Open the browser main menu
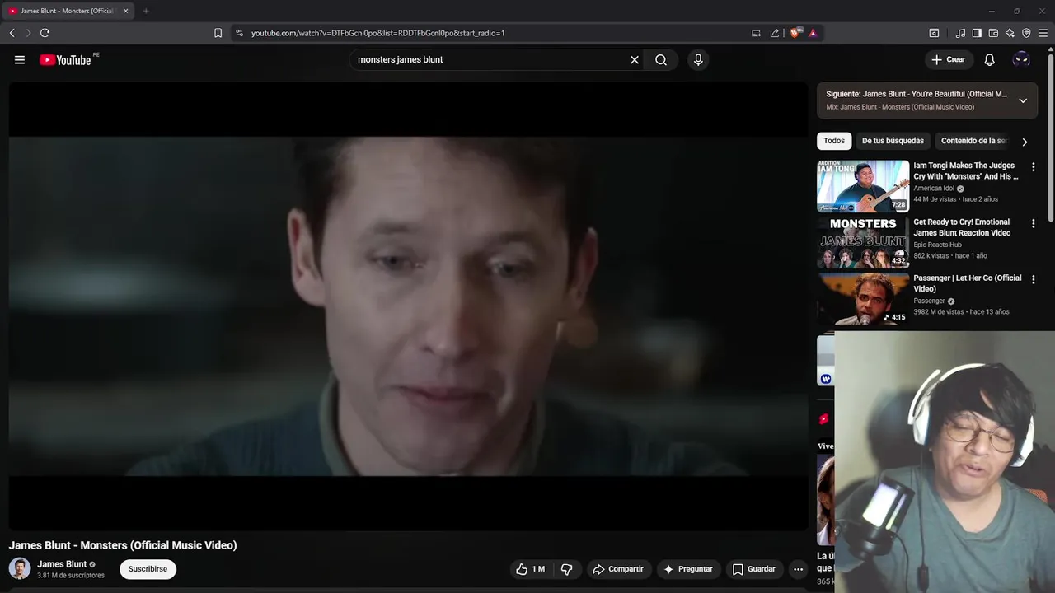This screenshot has height=593, width=1055. coord(1043,33)
